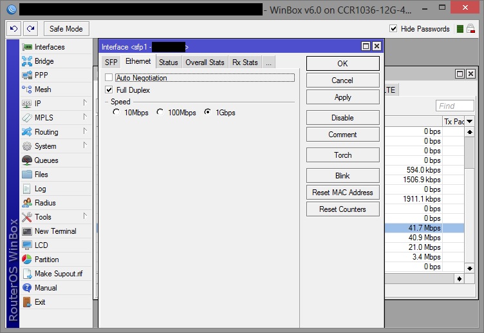Show more tabs with the ellipsis

[x=268, y=62]
